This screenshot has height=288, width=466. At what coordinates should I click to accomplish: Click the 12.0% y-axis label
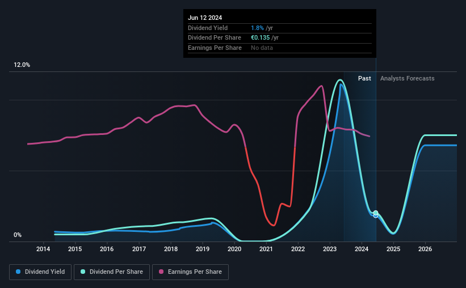(x=22, y=65)
